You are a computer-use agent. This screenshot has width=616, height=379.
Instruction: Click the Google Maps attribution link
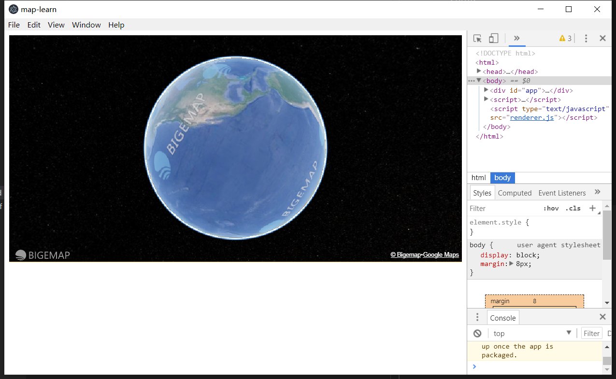click(440, 254)
